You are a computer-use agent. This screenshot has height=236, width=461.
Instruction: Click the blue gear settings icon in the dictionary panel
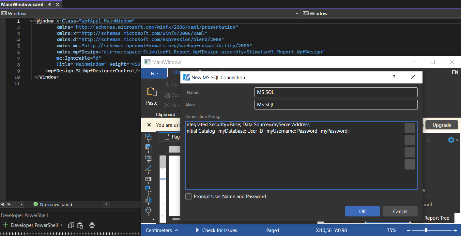pyautogui.click(x=451, y=140)
